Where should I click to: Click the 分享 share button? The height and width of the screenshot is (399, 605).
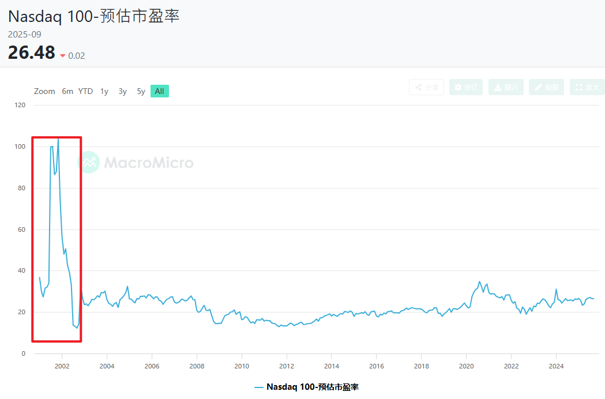pyautogui.click(x=426, y=87)
